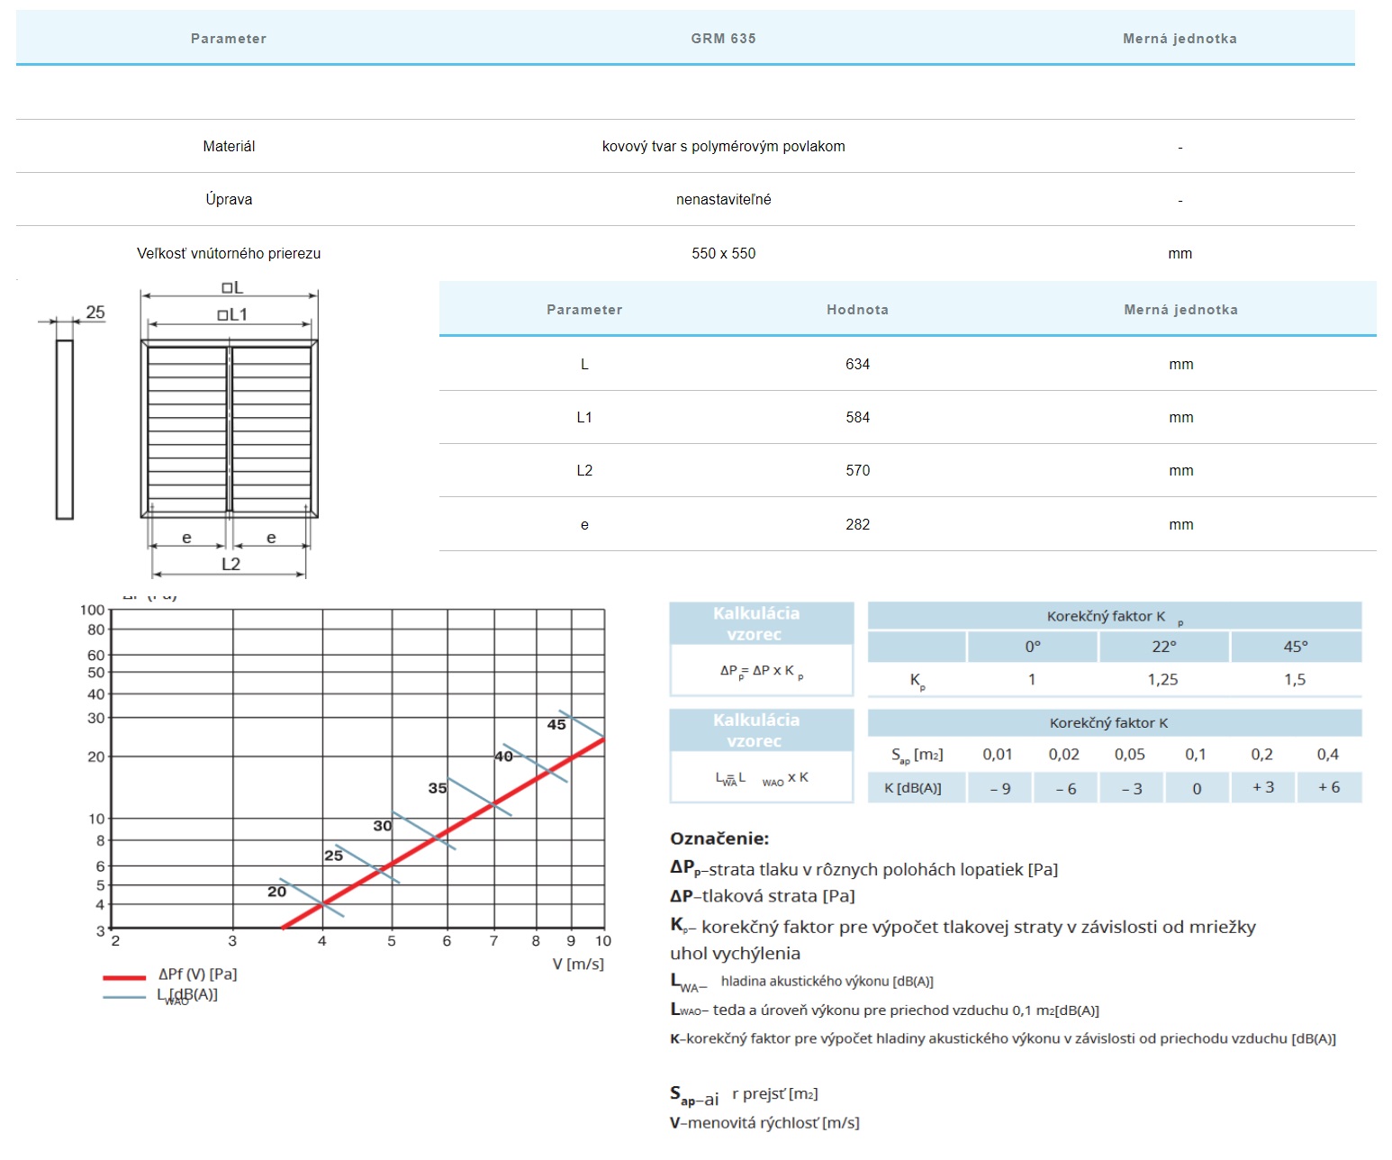Click the 22° column header in Kp table
Viewport: 1392px width, 1160px height.
pyautogui.click(x=1163, y=647)
